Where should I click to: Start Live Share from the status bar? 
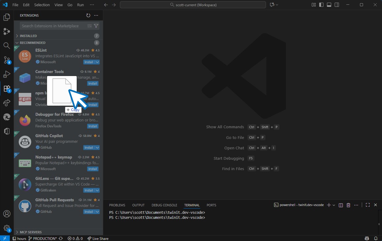[98, 238]
